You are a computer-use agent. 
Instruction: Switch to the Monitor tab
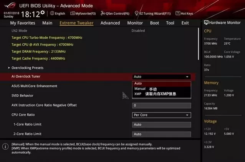[x=135, y=23]
